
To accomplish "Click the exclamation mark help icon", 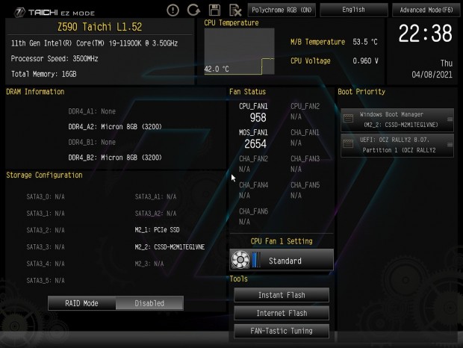I will (x=173, y=10).
